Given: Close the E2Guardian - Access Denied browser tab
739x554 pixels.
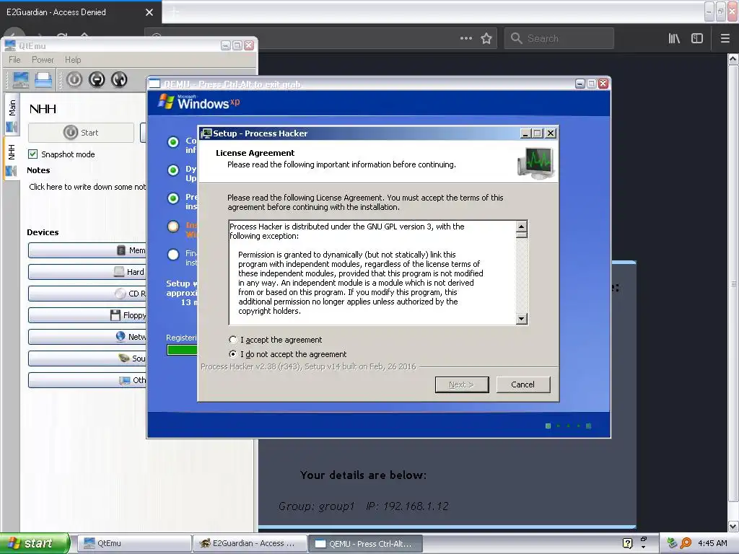Looking at the screenshot, I should click(149, 12).
